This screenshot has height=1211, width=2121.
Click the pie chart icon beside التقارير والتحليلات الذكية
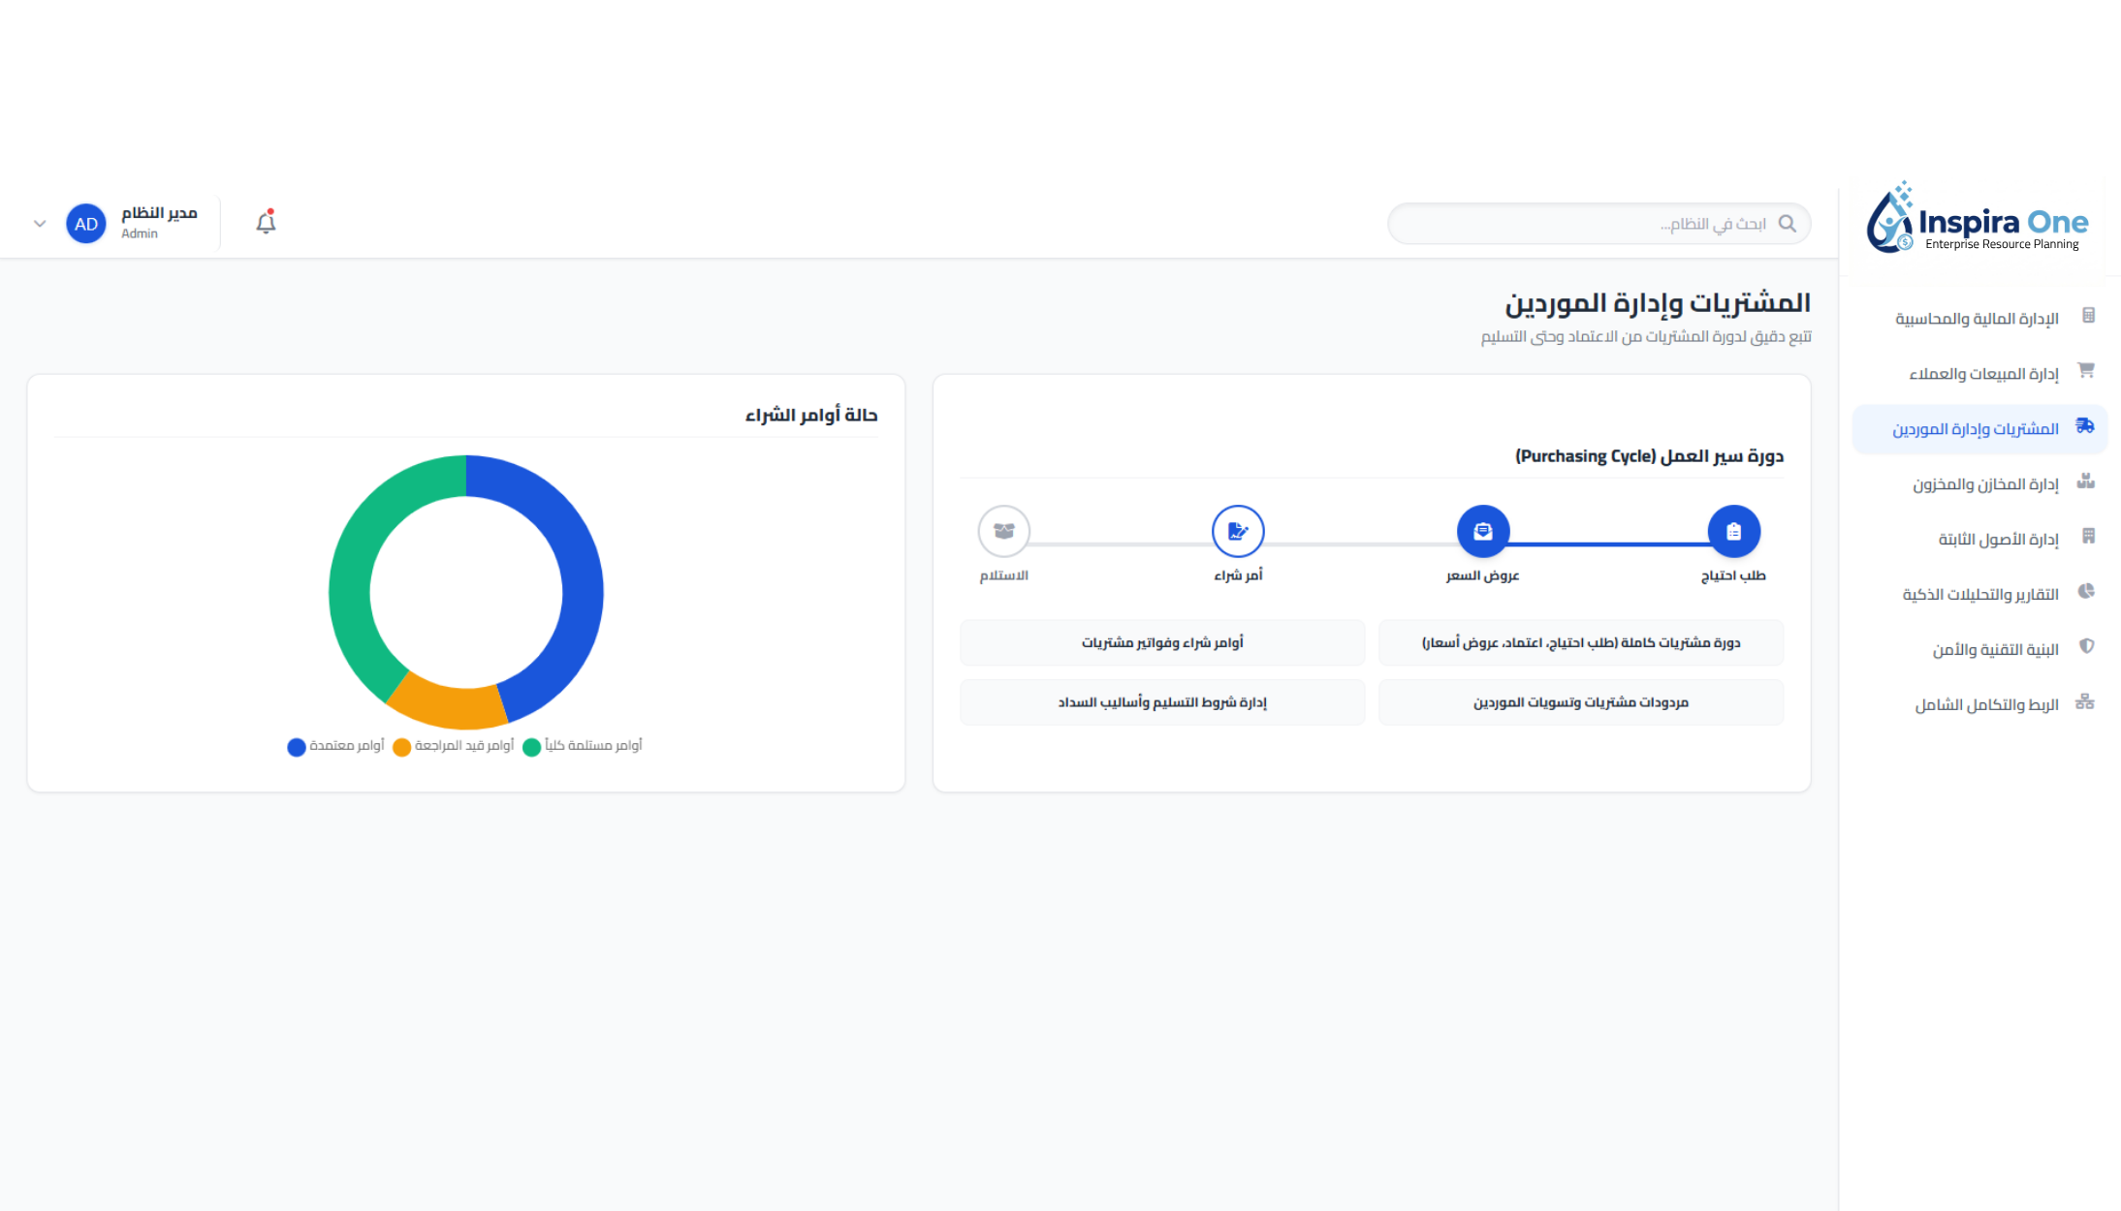click(x=2086, y=592)
